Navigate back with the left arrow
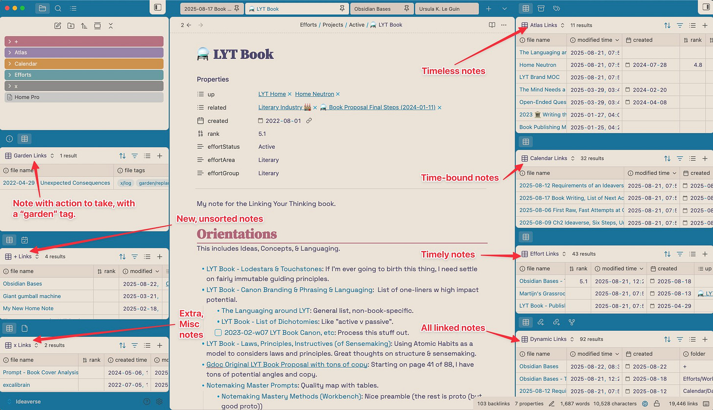This screenshot has height=410, width=713. (189, 25)
